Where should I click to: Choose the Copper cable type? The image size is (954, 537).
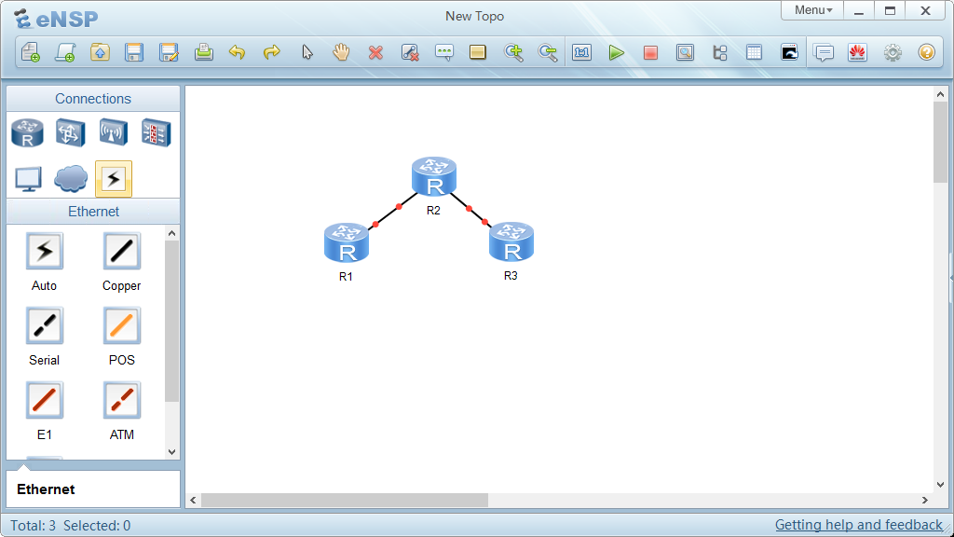click(x=122, y=251)
